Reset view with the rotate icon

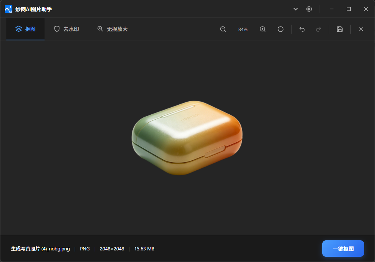click(x=281, y=29)
